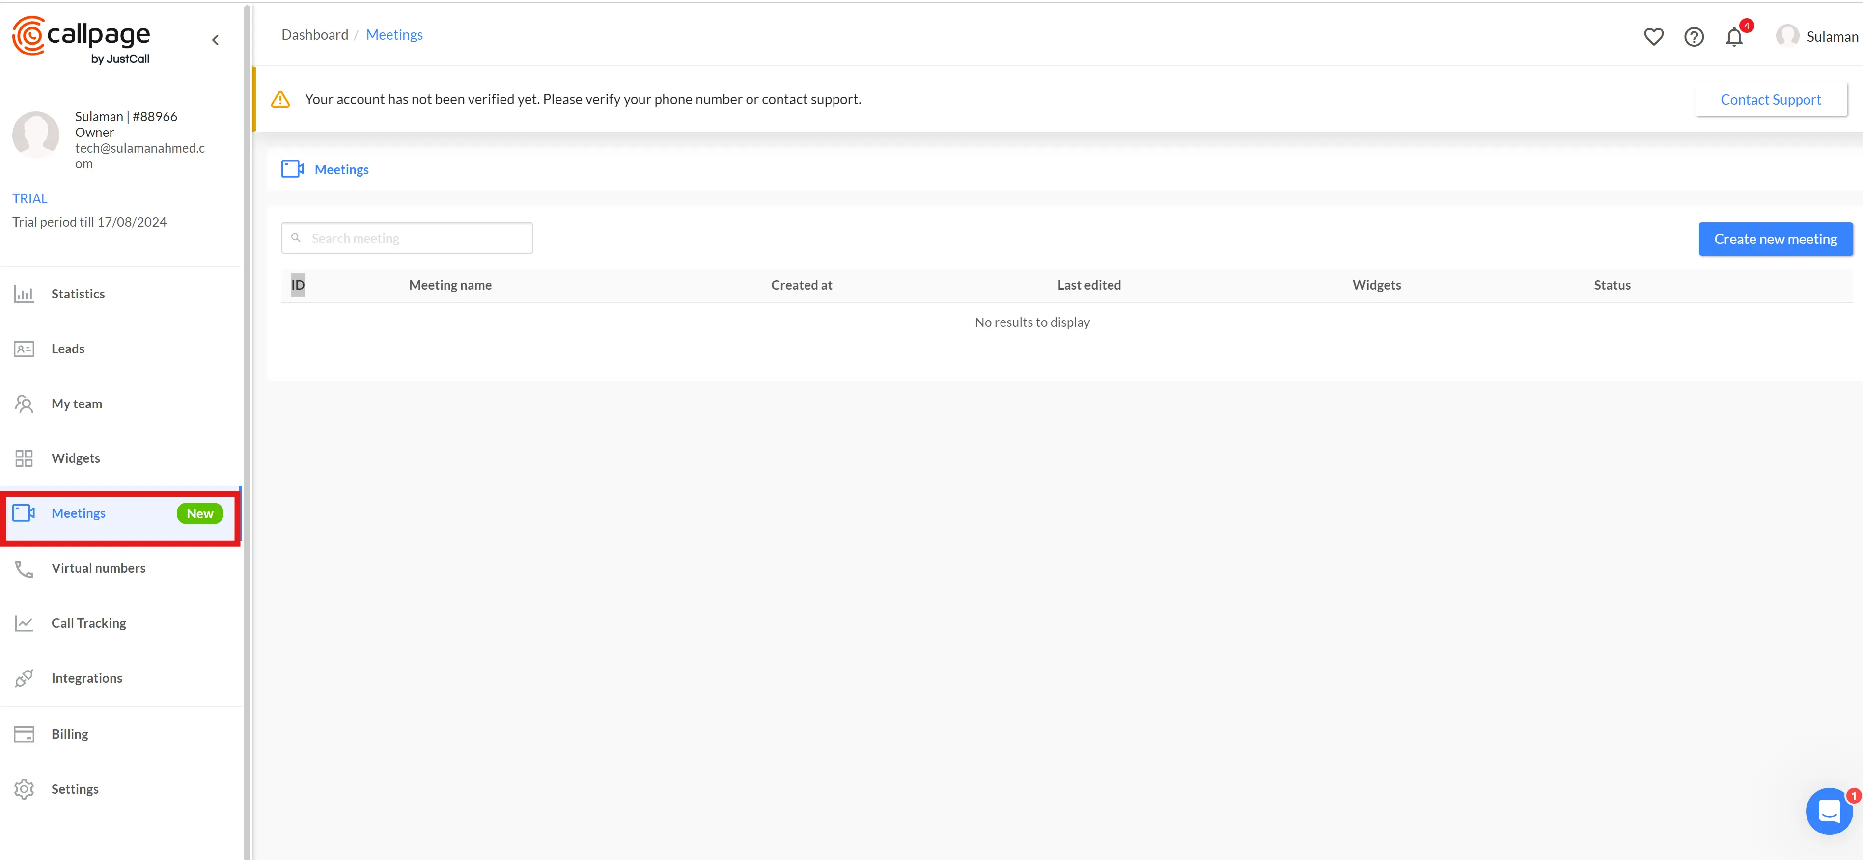The image size is (1863, 860).
Task: Open the help question mark icon
Action: click(x=1694, y=37)
